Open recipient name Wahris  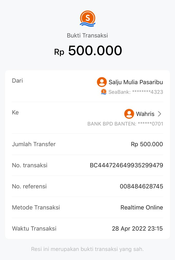pos(145,114)
